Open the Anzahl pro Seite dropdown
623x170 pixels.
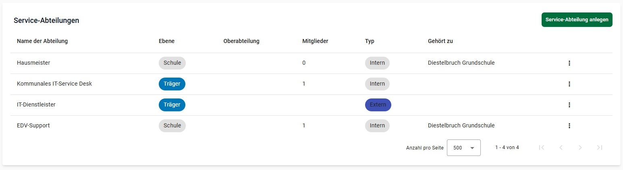(x=463, y=147)
